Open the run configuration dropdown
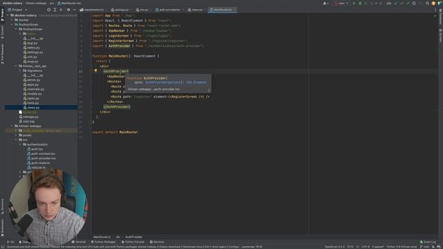The height and width of the screenshot is (249, 443). tap(341, 3)
